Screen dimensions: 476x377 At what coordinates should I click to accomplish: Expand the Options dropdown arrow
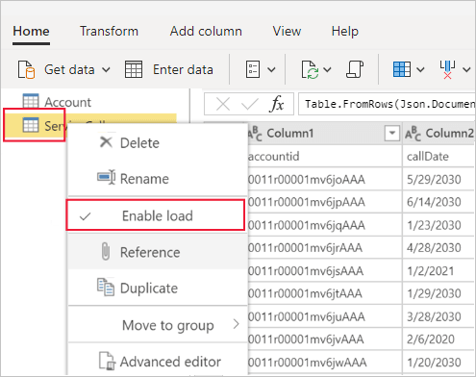pyautogui.click(x=271, y=69)
